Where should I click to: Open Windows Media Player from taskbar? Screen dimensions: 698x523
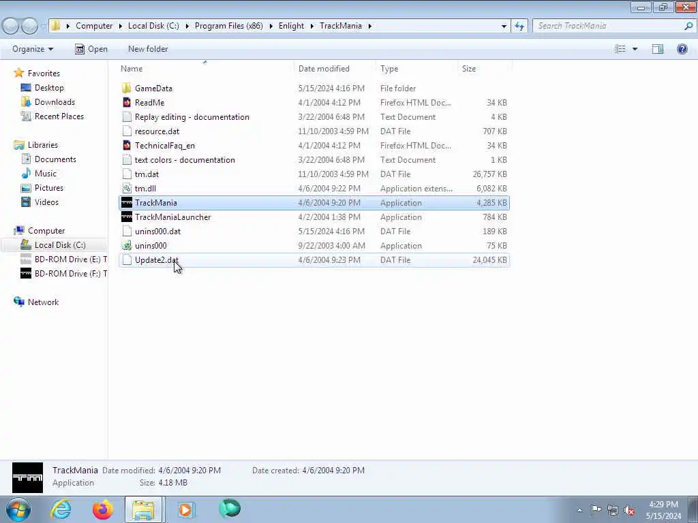tap(185, 509)
